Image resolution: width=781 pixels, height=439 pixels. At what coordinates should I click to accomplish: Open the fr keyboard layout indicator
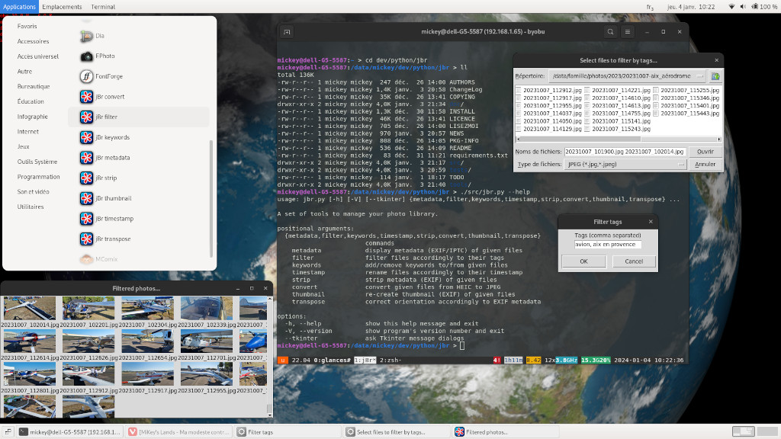[650, 7]
